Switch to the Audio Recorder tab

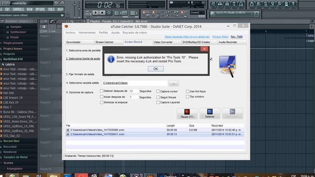pyautogui.click(x=232, y=42)
